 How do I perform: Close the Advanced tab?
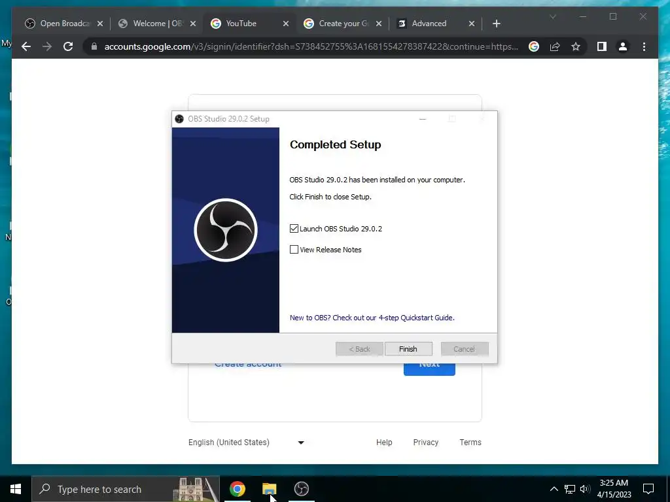pos(472,24)
